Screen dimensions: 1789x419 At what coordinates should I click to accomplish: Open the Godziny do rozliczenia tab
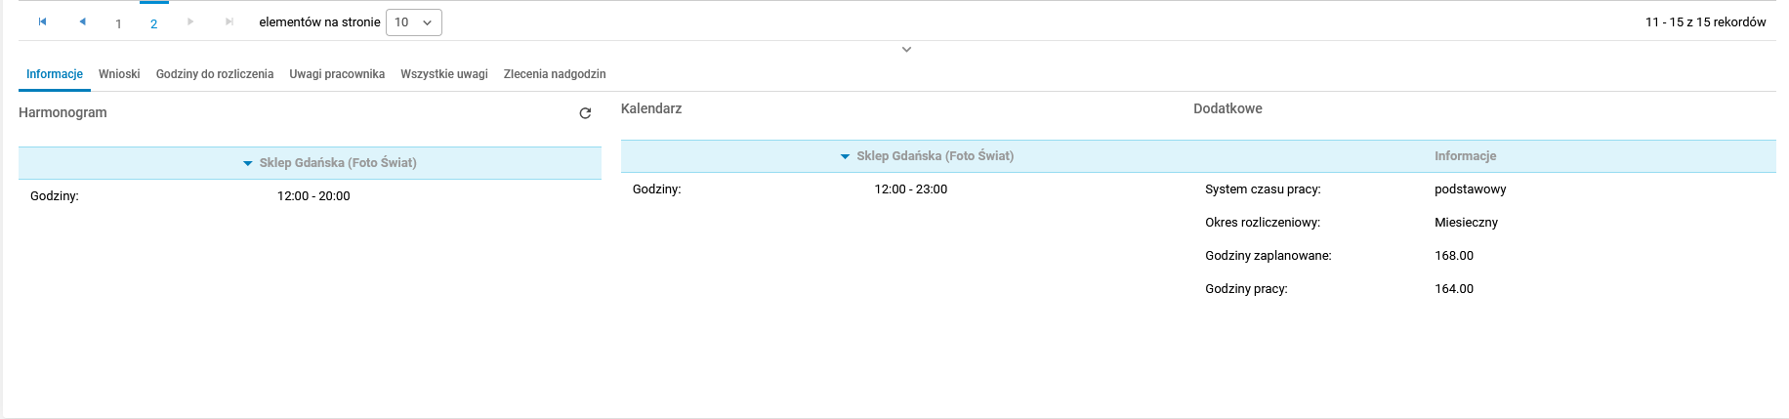pyautogui.click(x=215, y=74)
